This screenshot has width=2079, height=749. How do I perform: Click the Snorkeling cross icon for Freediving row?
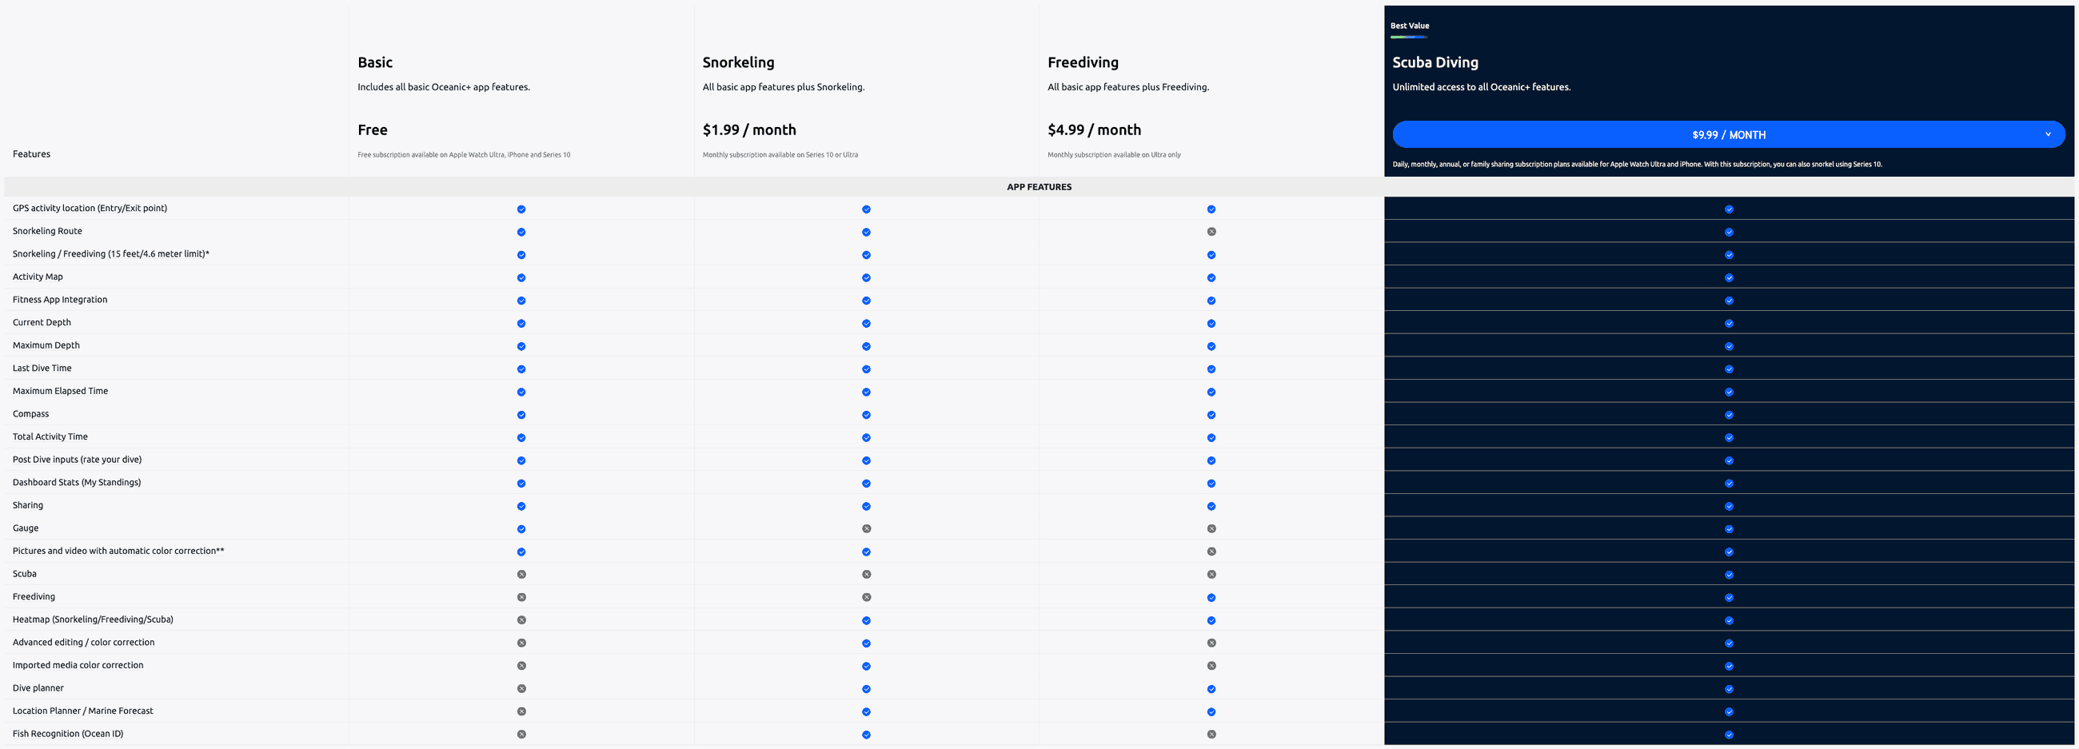pos(866,597)
